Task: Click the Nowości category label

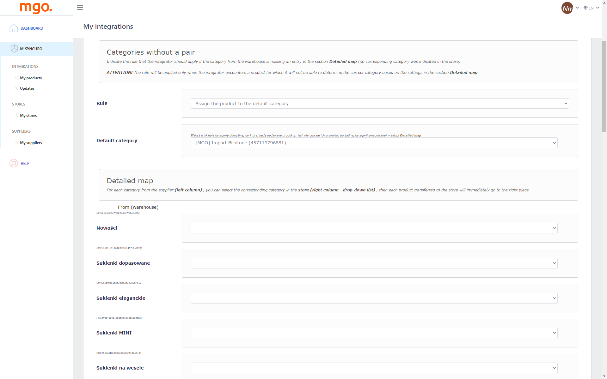Action: pyautogui.click(x=107, y=228)
